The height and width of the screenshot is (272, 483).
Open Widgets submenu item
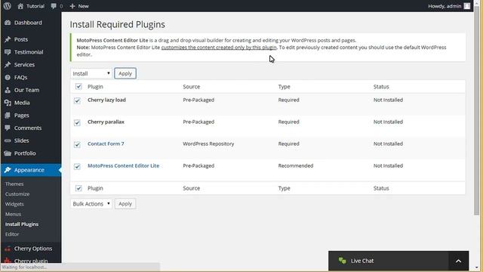tap(14, 204)
